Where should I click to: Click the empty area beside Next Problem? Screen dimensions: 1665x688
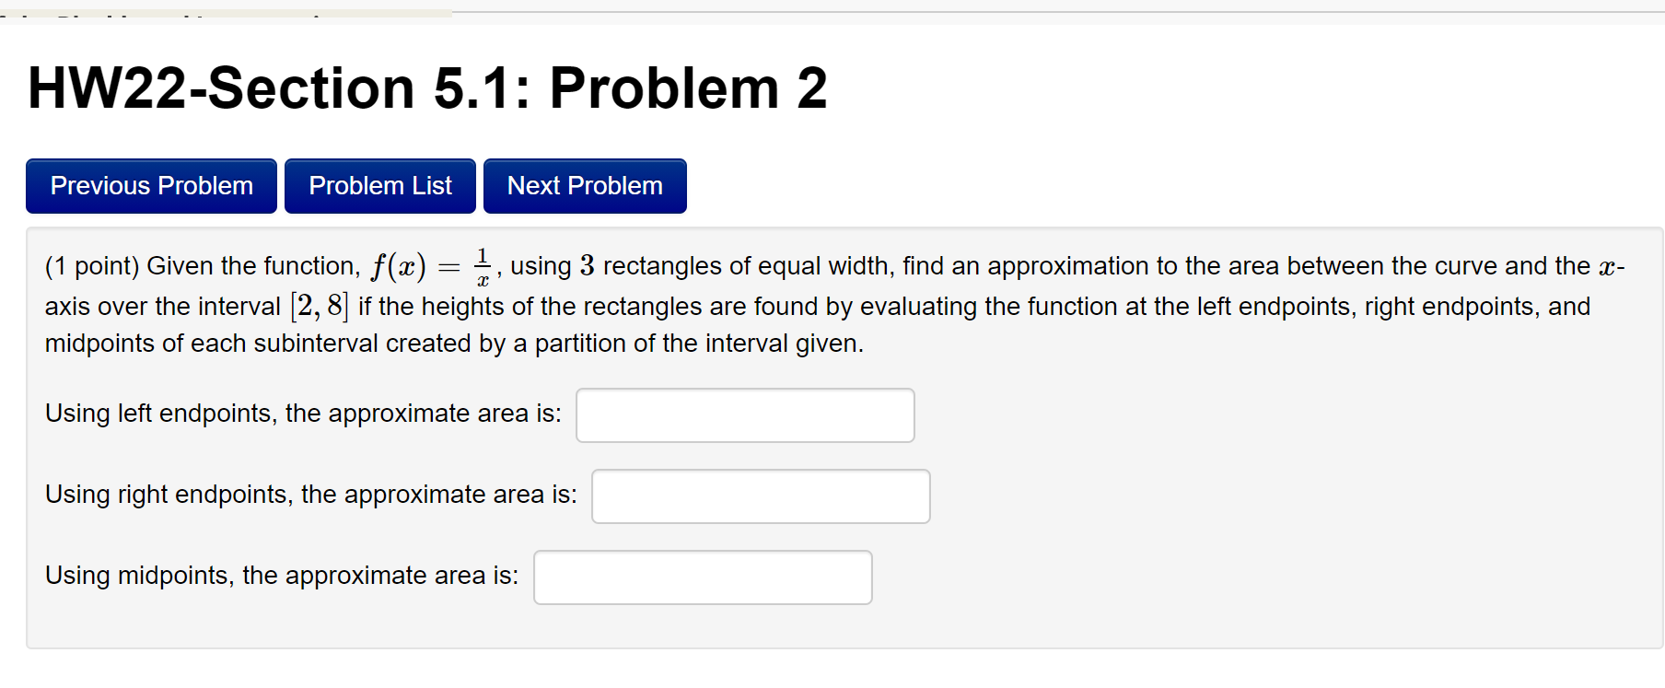921,185
